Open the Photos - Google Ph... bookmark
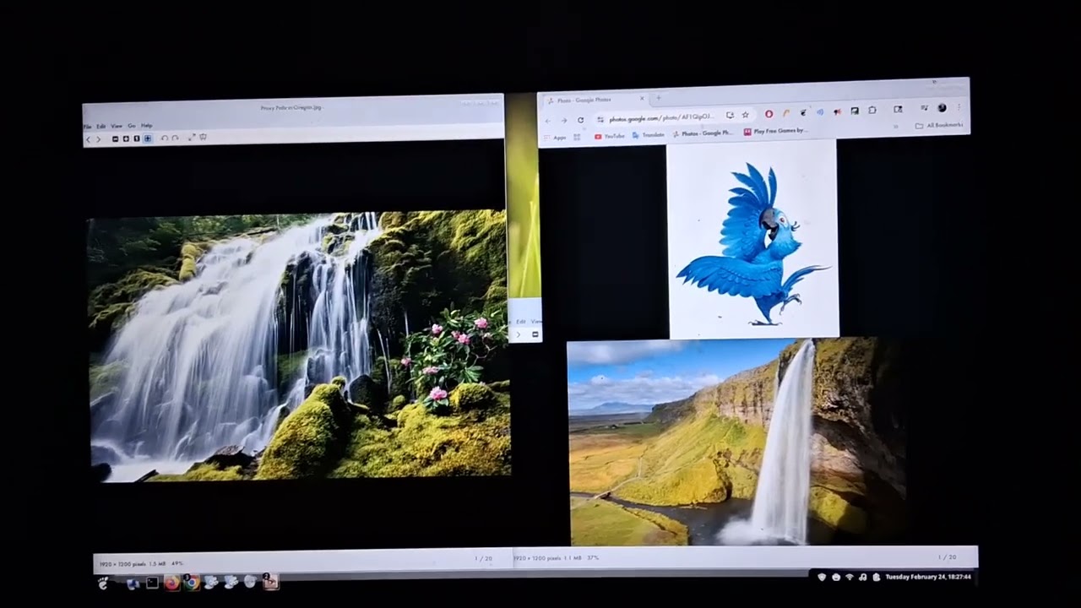The image size is (1081, 608). point(703,133)
